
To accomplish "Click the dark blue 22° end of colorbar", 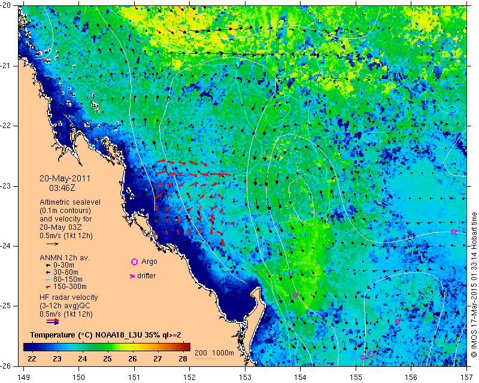I will [x=28, y=347].
